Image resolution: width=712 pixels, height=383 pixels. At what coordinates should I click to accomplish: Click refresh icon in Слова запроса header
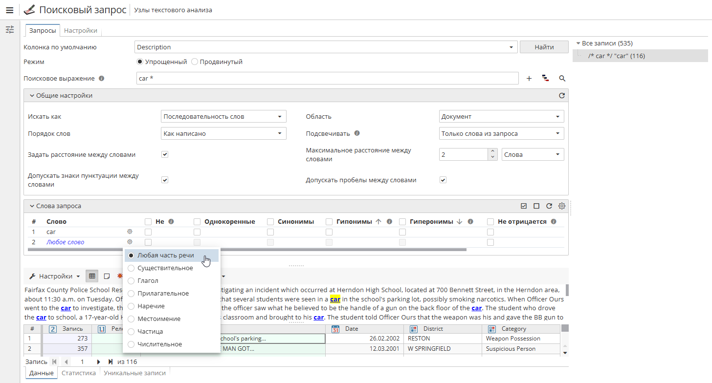click(x=549, y=206)
